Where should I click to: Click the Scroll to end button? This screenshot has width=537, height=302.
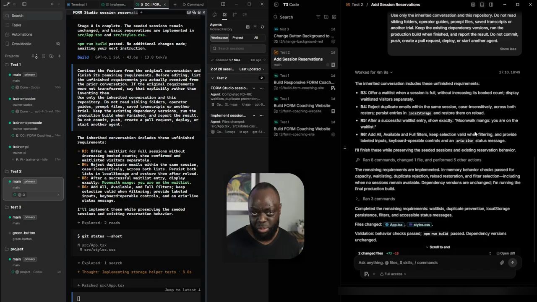[438, 247]
